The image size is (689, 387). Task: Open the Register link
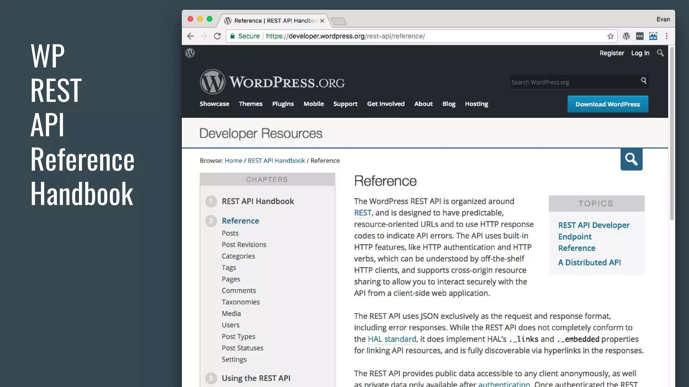612,53
